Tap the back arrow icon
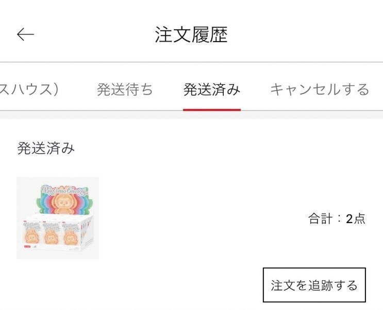 coord(25,34)
